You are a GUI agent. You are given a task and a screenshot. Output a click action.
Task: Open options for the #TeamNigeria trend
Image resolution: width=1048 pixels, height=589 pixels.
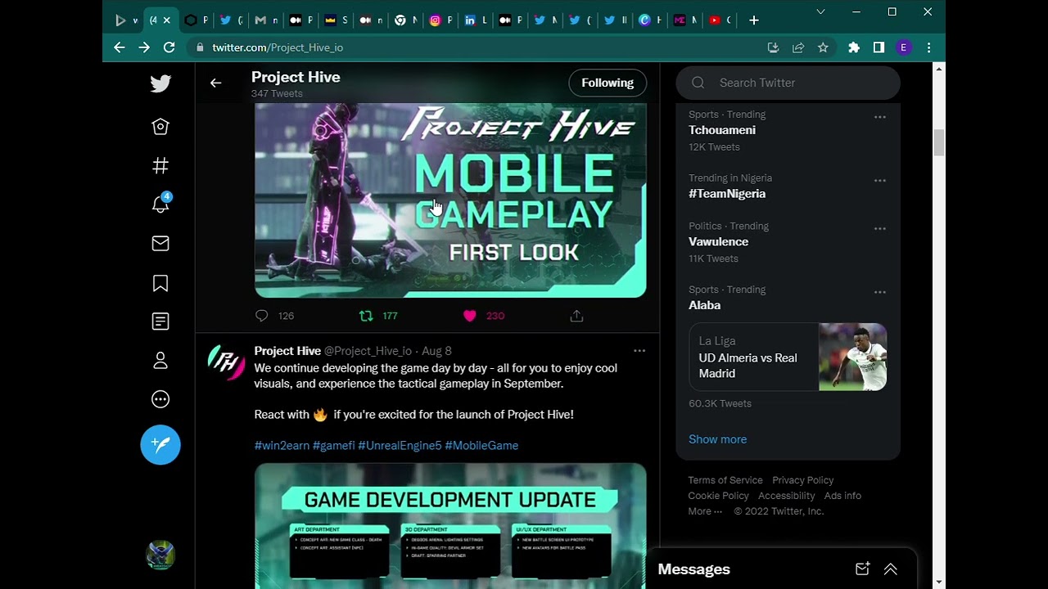880,180
